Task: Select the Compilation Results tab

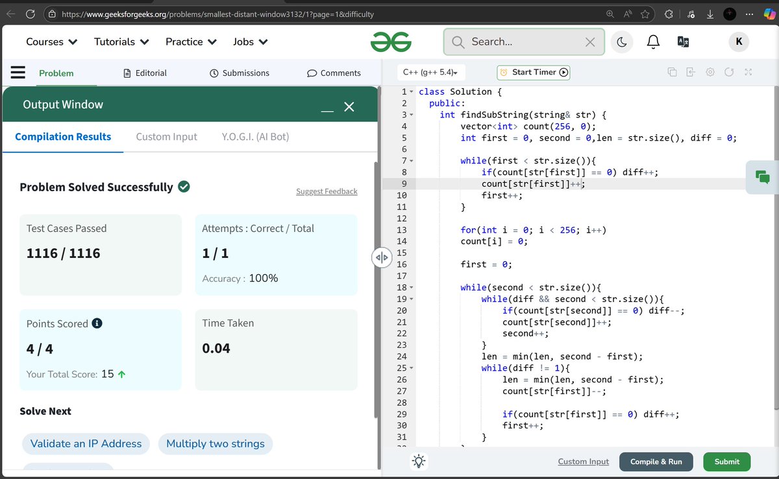Action: [63, 137]
